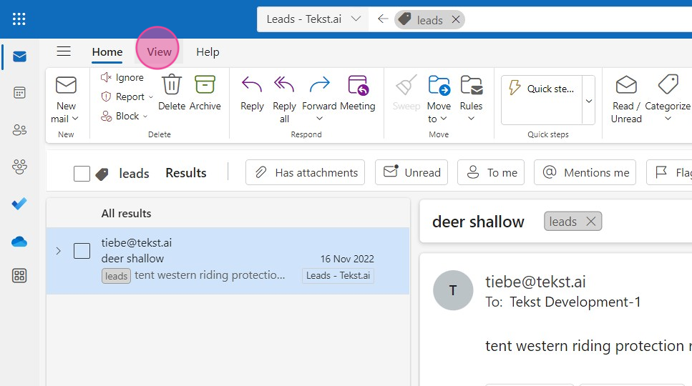Expand the Quick steps gallery arrow

point(589,101)
